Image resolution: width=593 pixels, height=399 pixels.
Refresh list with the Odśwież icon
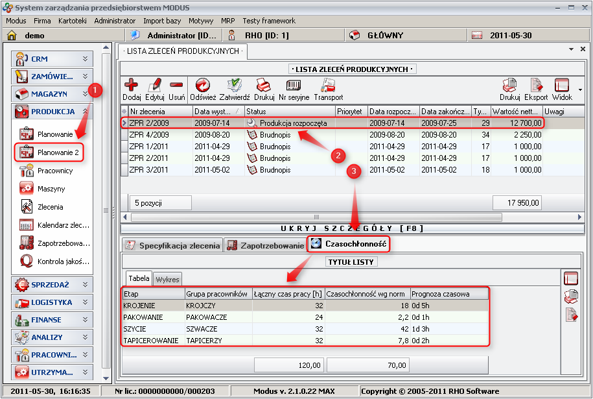tap(203, 86)
